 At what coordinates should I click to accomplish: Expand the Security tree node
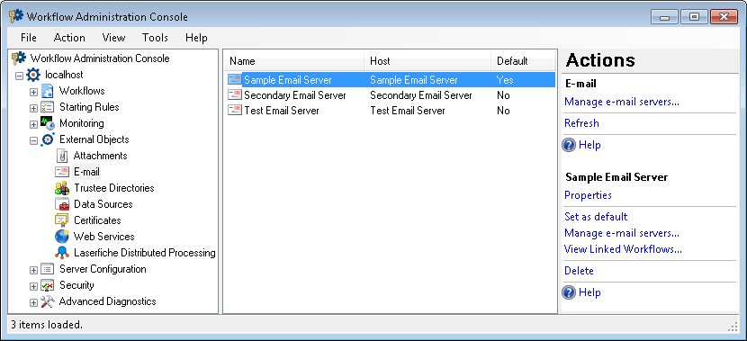(x=33, y=286)
